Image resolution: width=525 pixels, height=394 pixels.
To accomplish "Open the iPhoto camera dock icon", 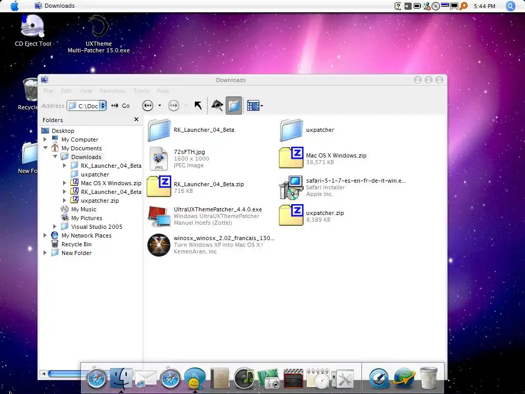I will tap(269, 379).
